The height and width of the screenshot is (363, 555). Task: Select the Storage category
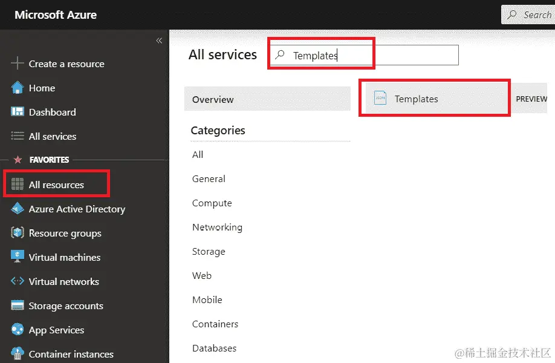tap(209, 252)
